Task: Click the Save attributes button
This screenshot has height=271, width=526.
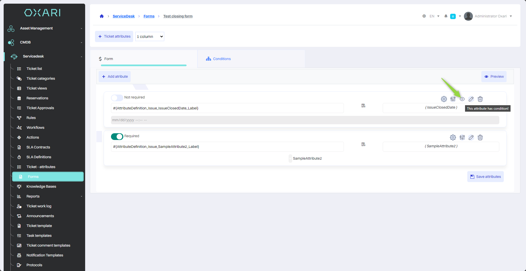Action: (485, 177)
